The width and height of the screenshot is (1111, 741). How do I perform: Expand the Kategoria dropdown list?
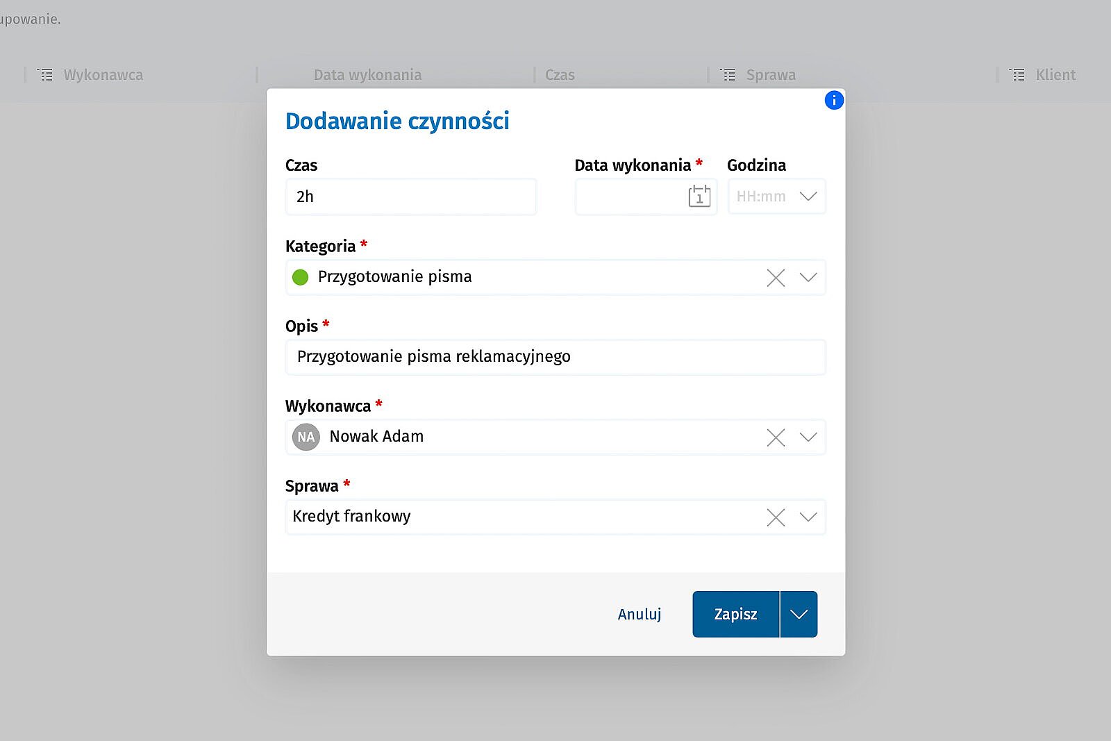(x=808, y=278)
